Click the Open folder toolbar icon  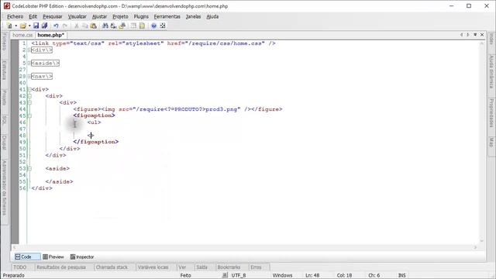pyautogui.click(x=22, y=26)
